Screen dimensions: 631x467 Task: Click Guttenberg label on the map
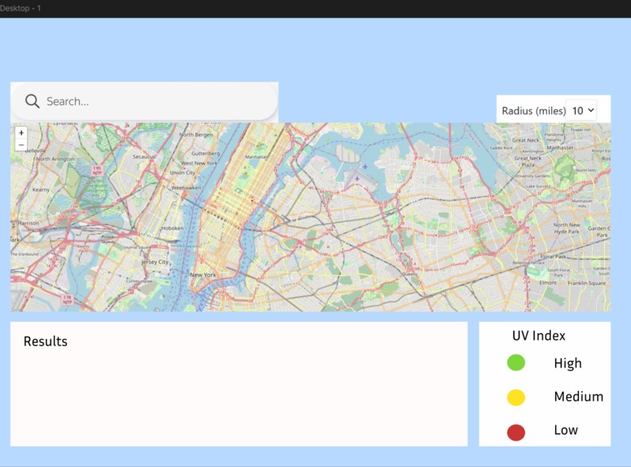click(x=205, y=153)
